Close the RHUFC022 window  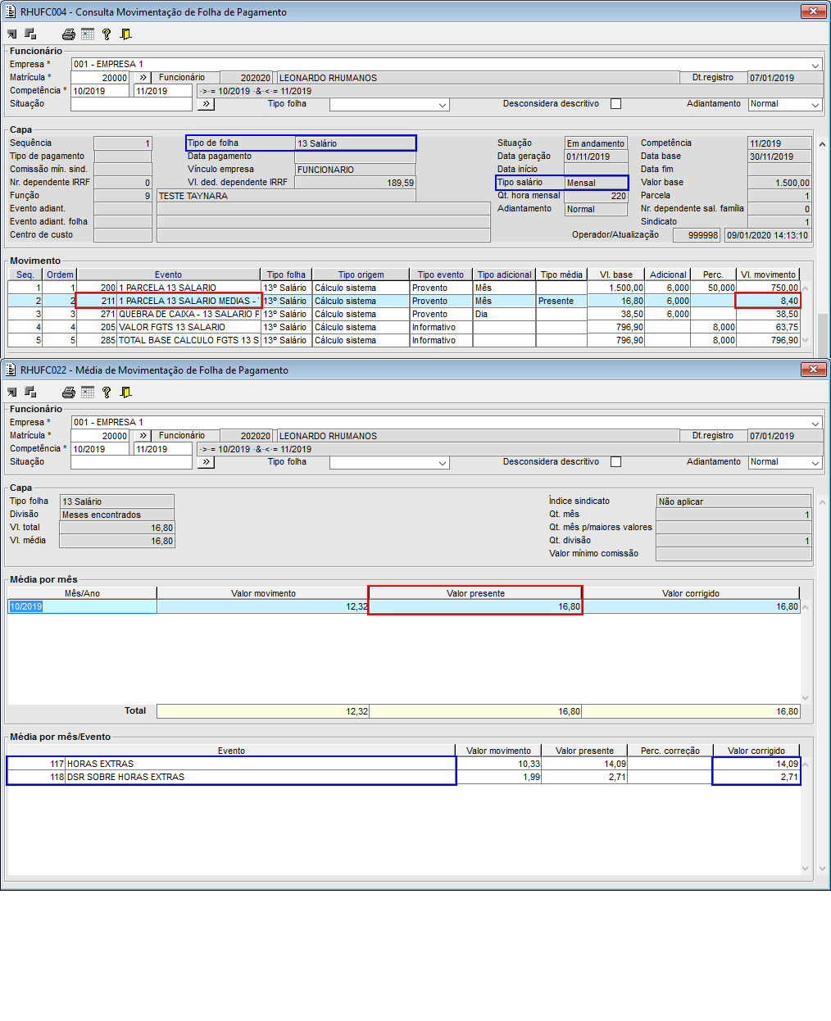click(x=814, y=370)
